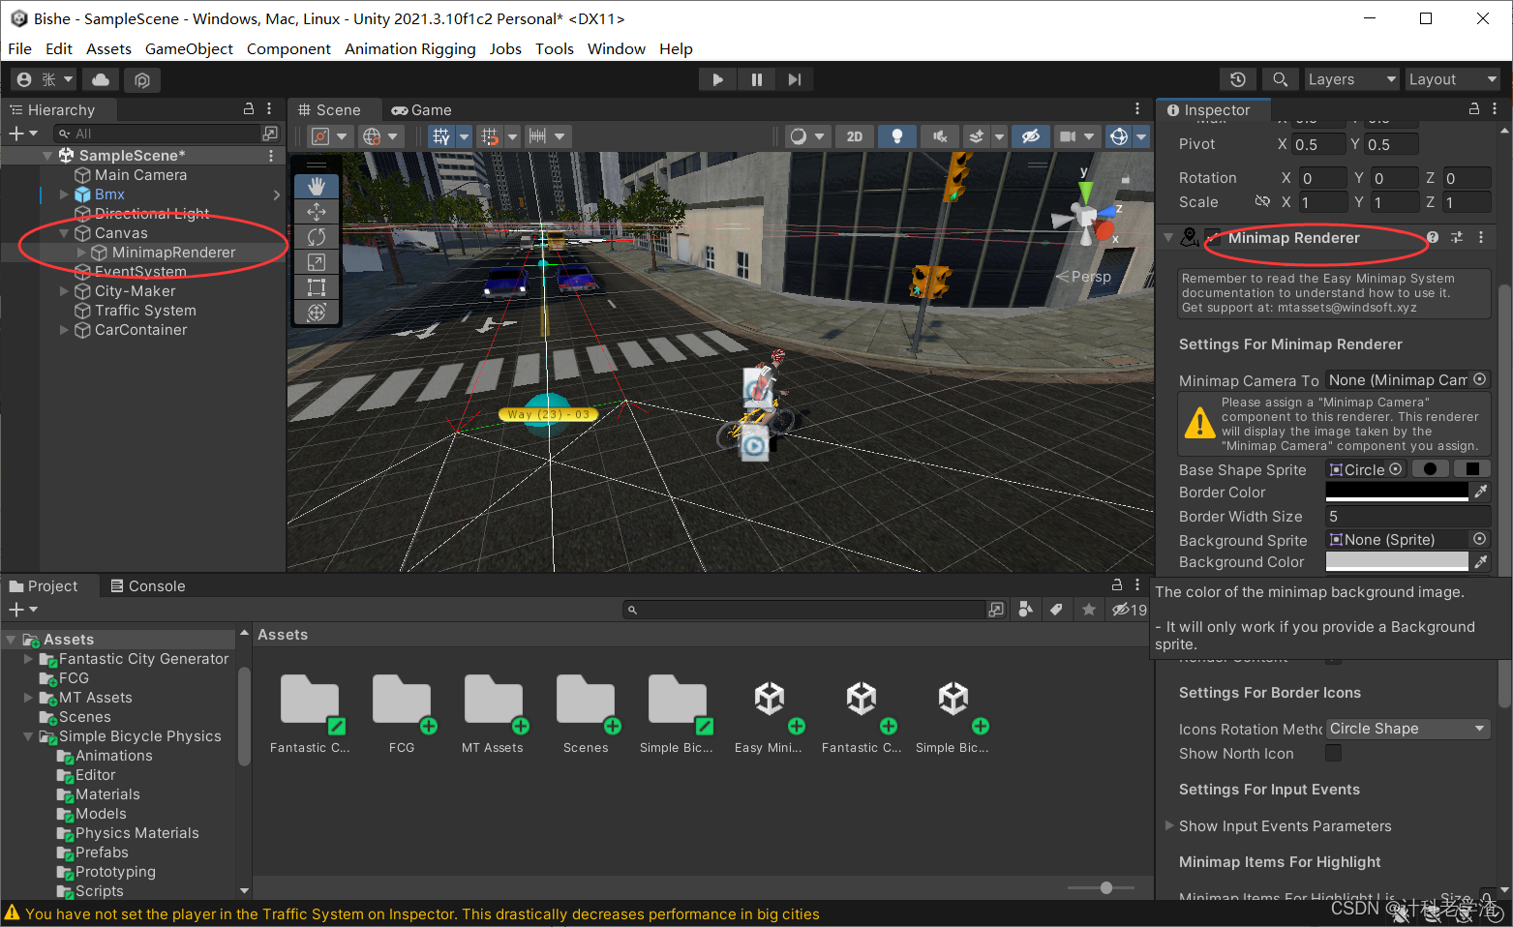
Task: Click the Border Width Size field
Action: (1407, 516)
